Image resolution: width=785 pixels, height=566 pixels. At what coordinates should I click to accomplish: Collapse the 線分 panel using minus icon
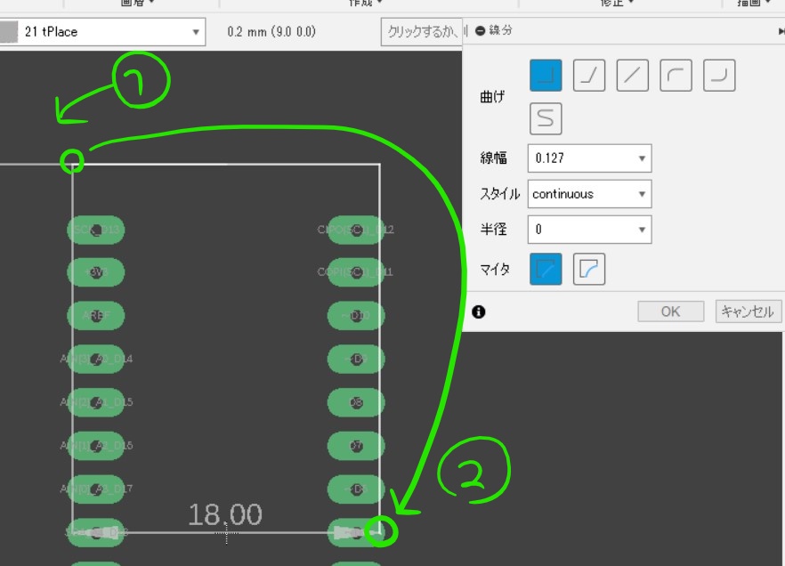coord(480,31)
